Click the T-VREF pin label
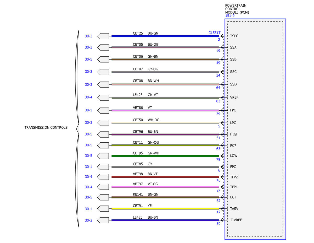The width and height of the screenshot is (314, 243). [236, 220]
